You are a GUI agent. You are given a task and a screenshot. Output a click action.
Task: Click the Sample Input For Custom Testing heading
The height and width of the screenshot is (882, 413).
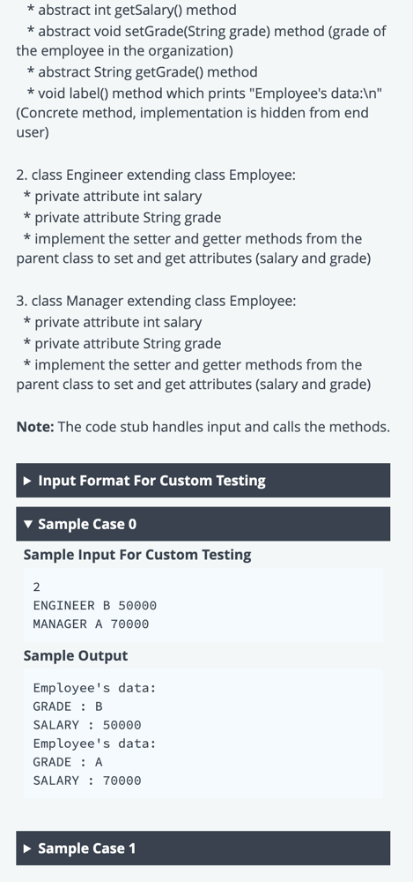click(137, 555)
